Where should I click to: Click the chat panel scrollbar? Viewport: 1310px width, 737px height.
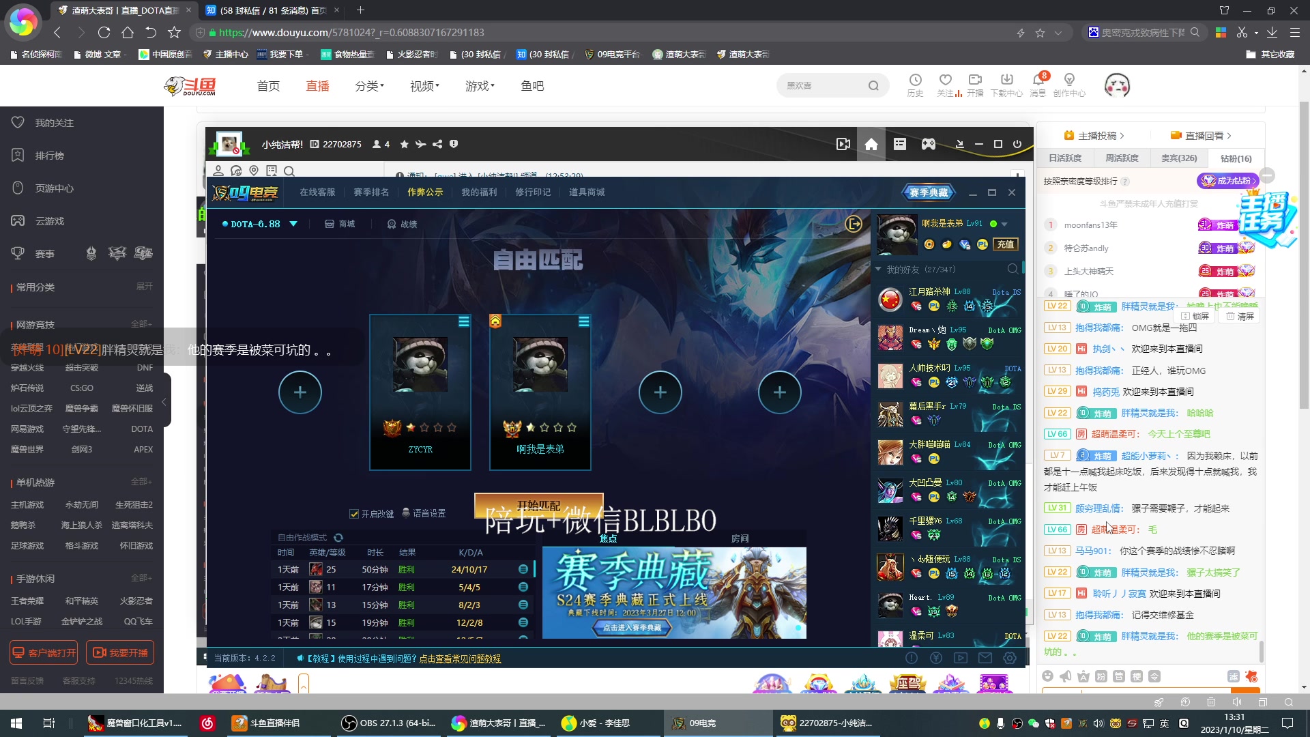click(x=1261, y=651)
